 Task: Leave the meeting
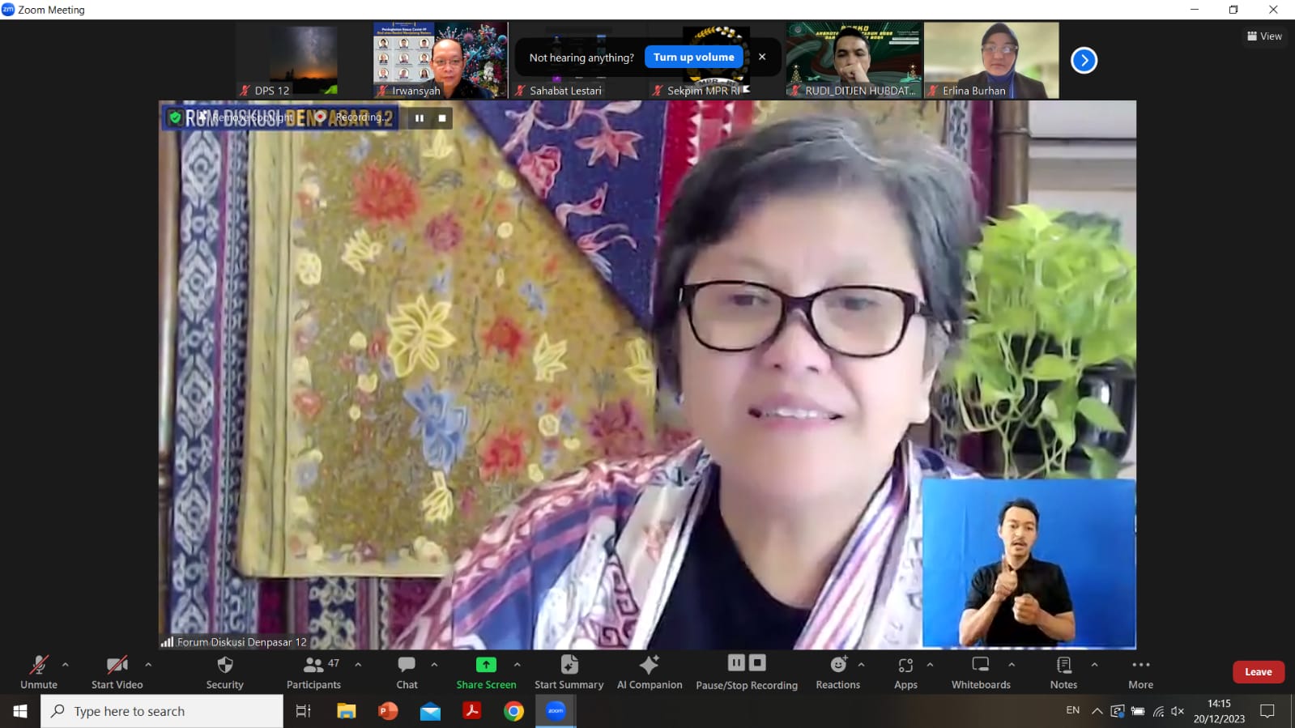1258,672
